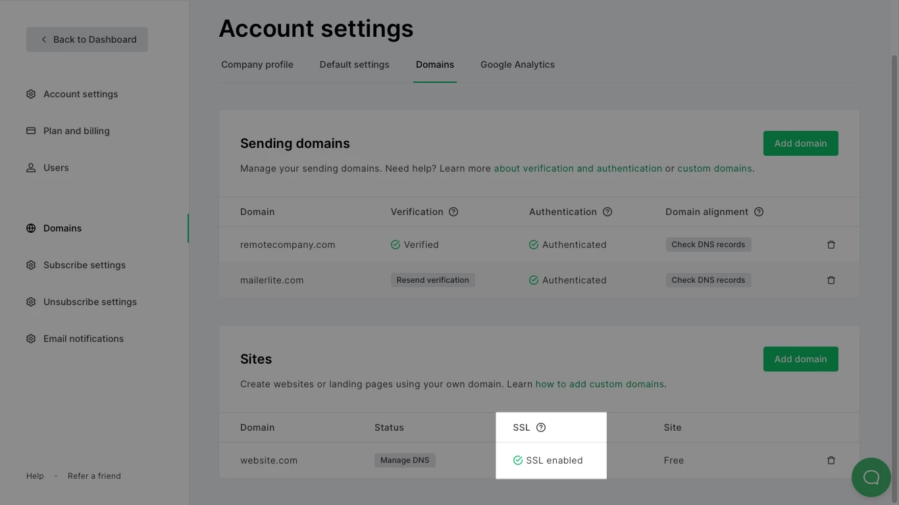Screen dimensions: 899x505
Task: Go back to Dashboard
Action: click(87, 39)
